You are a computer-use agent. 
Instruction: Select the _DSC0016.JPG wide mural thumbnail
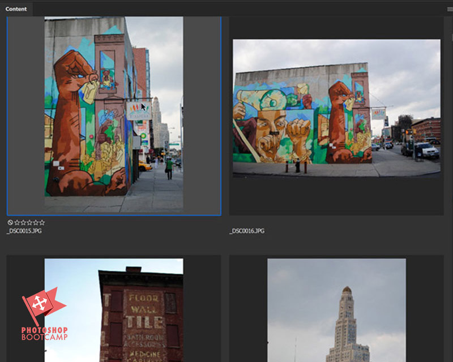point(336,108)
